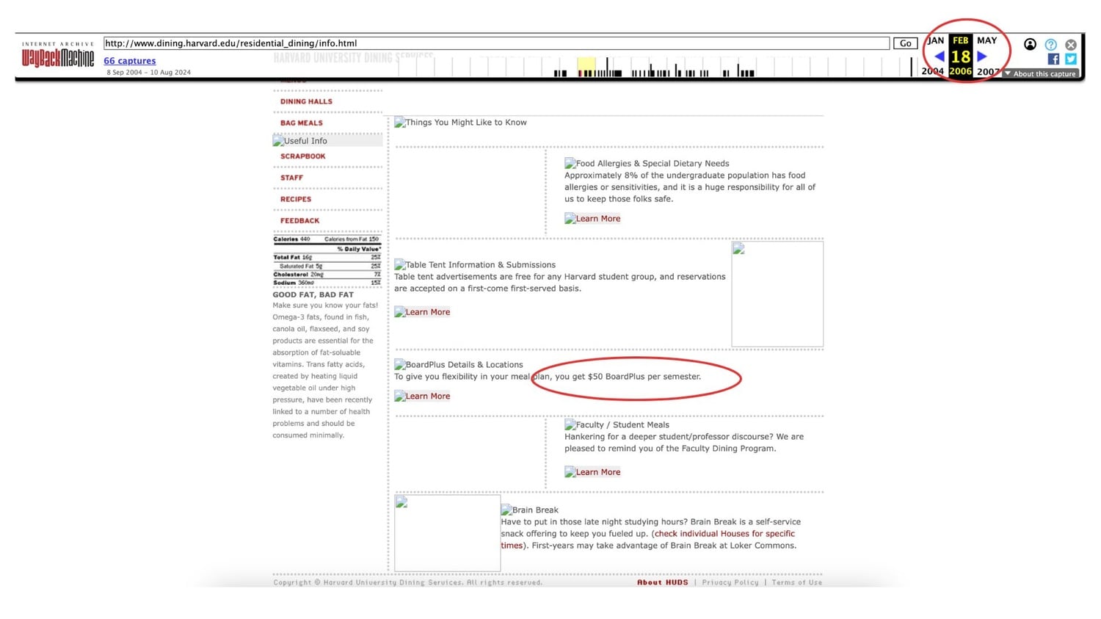Open the Scrapbook navigation item
This screenshot has height=619, width=1101.
302,156
